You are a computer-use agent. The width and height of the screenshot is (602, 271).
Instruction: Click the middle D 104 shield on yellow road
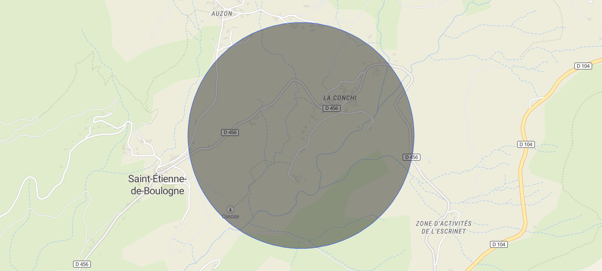(526, 144)
